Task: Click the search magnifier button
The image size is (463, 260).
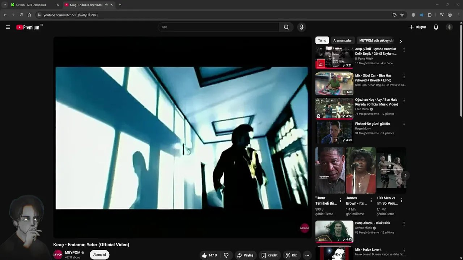Action: pos(286,27)
